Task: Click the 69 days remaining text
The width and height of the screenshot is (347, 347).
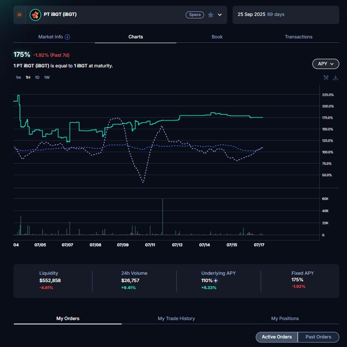Action: click(x=276, y=14)
